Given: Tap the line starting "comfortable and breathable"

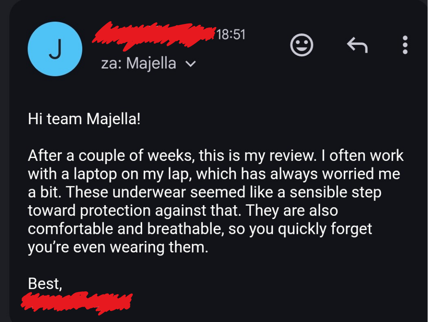Looking at the screenshot, I should (200, 229).
